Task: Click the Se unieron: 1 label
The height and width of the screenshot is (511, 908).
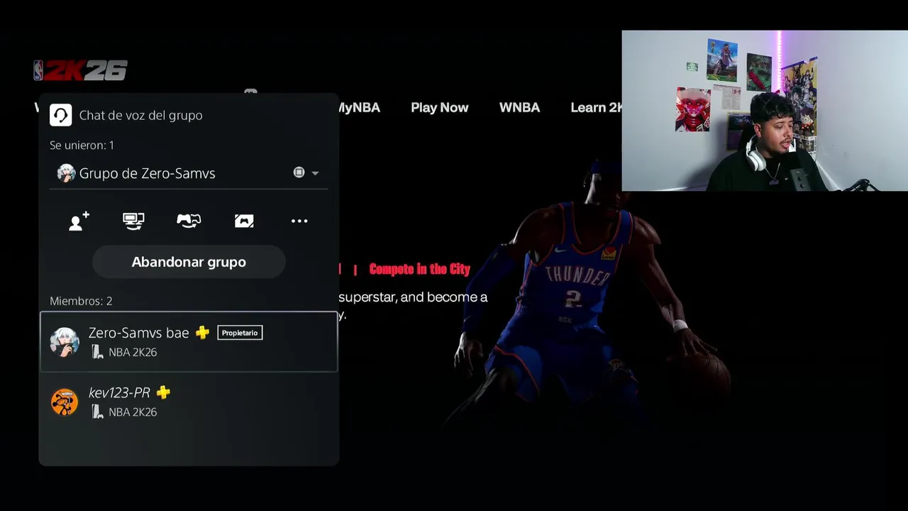Action: pyautogui.click(x=82, y=145)
